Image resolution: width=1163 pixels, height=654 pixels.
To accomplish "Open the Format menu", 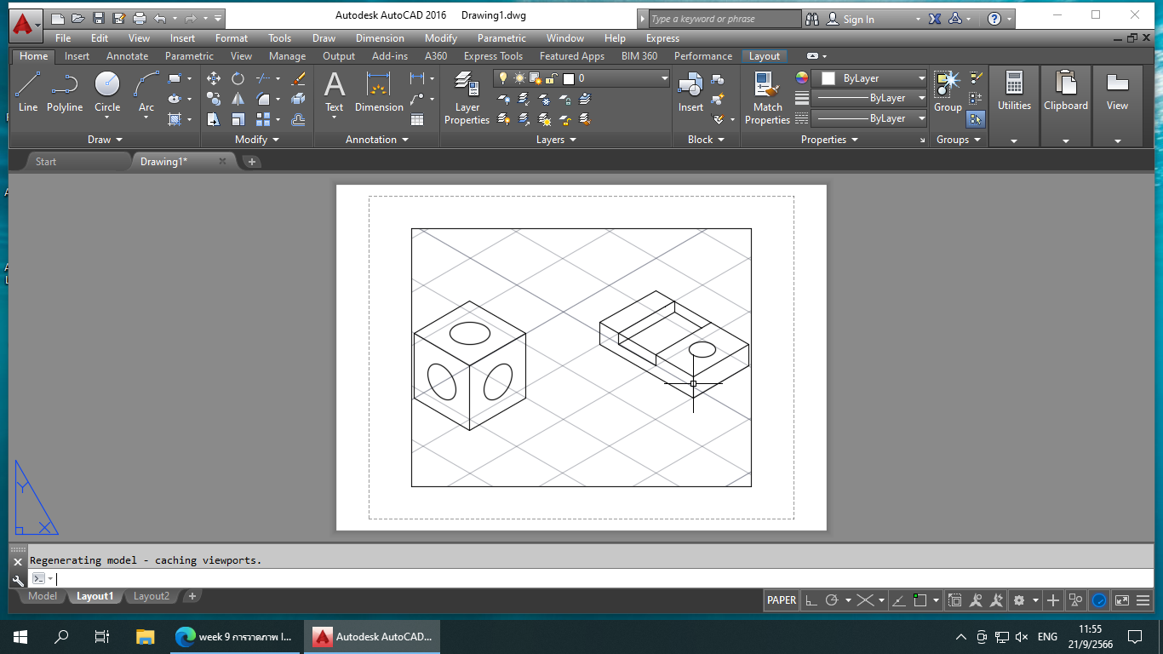I will (232, 38).
